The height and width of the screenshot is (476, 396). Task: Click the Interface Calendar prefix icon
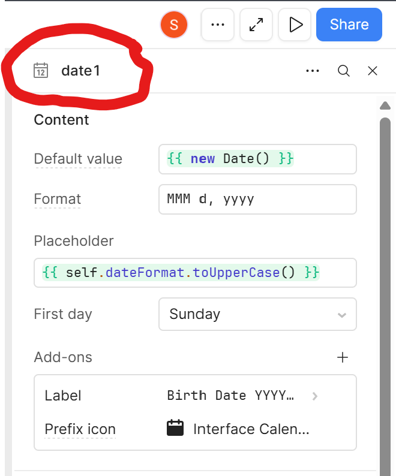coord(175,428)
